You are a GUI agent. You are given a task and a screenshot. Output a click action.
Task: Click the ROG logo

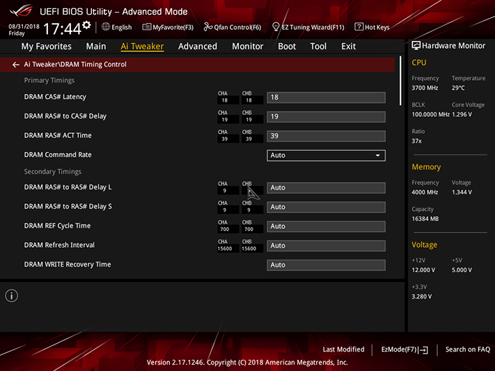(x=21, y=11)
